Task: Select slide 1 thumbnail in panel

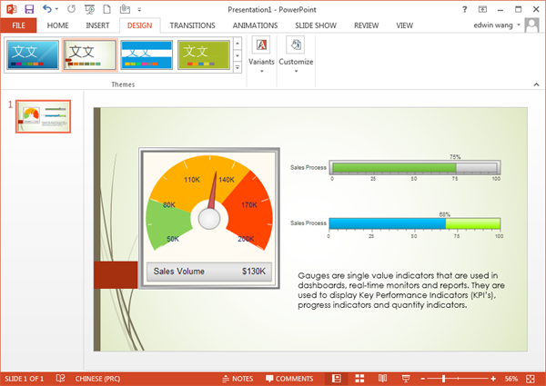Action: (x=43, y=116)
